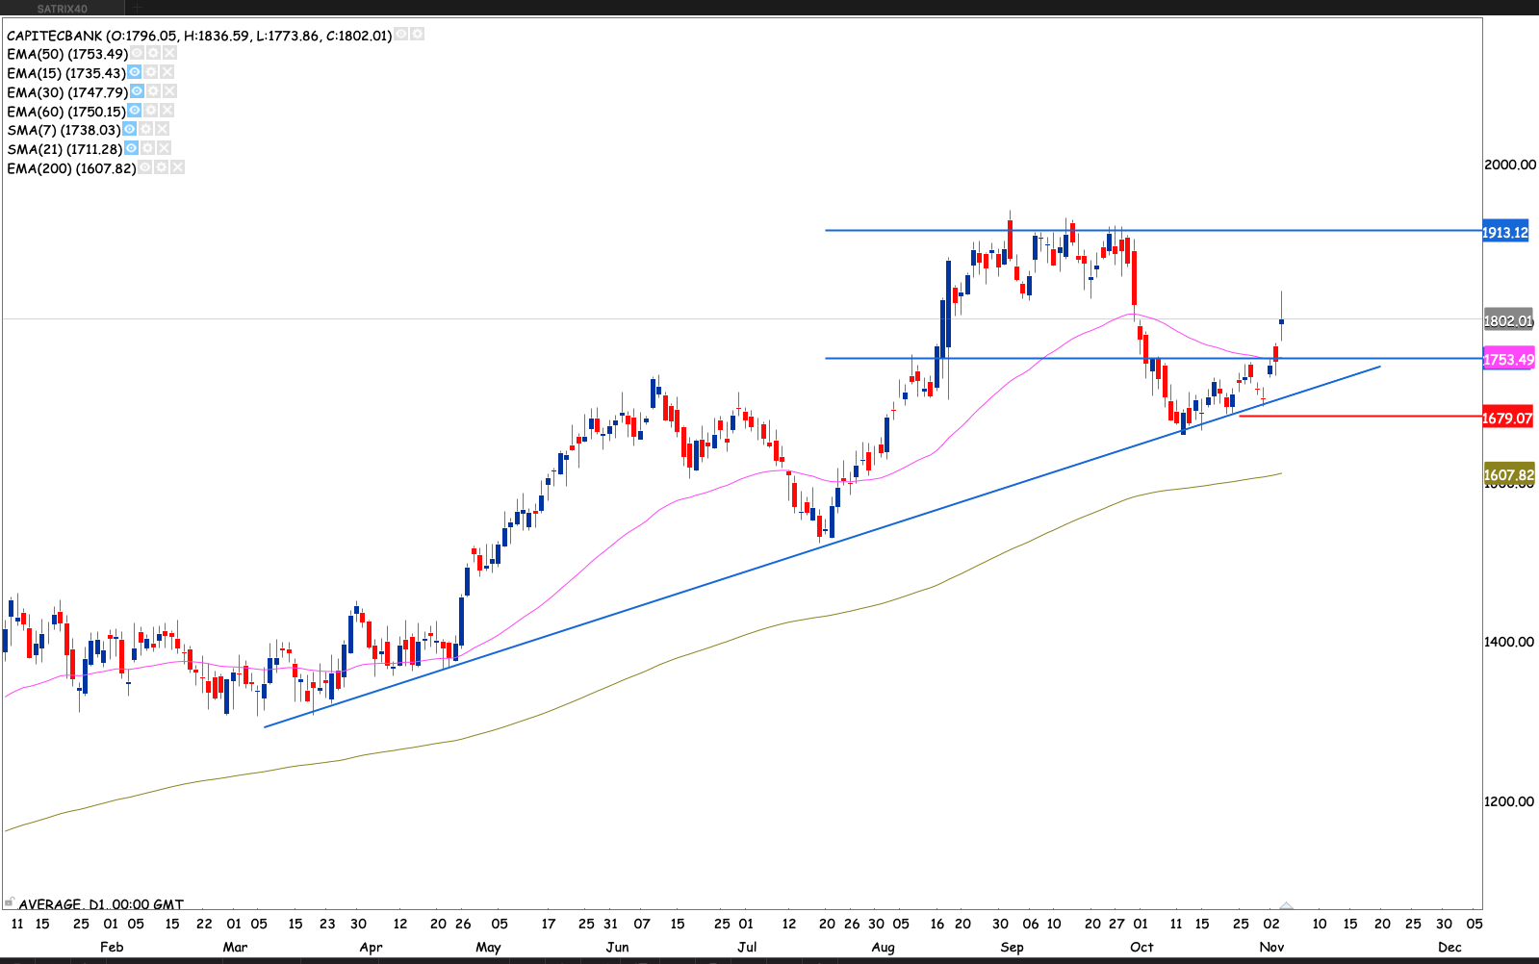
Task: Click the pink 1753.49 EMA price tag
Action: coord(1507,360)
